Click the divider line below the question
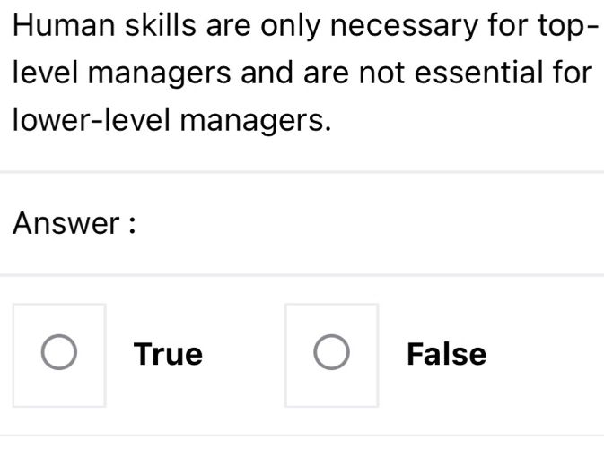The width and height of the screenshot is (604, 457). tap(302, 170)
